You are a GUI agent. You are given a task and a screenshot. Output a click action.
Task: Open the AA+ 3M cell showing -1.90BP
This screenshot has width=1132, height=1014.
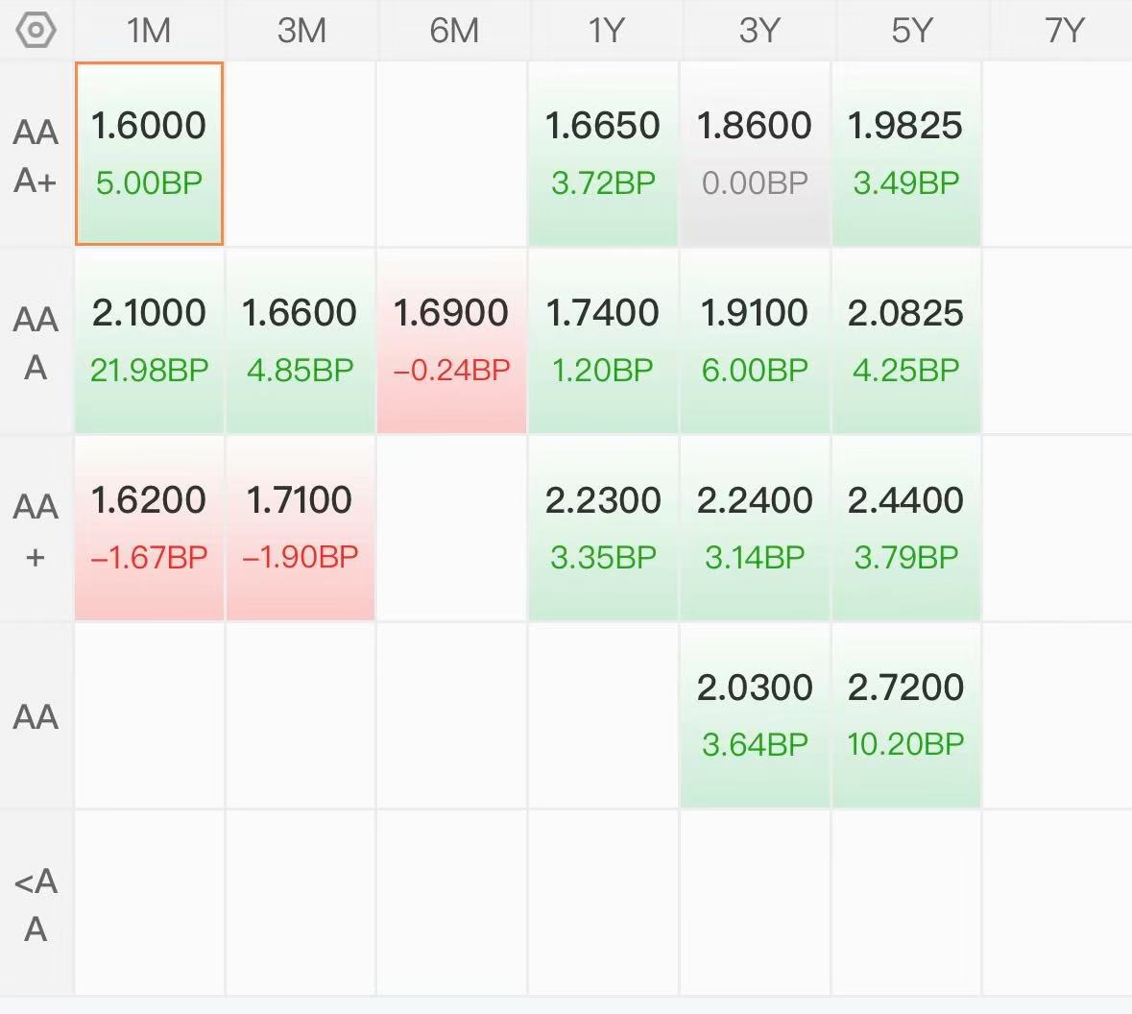[x=301, y=528]
